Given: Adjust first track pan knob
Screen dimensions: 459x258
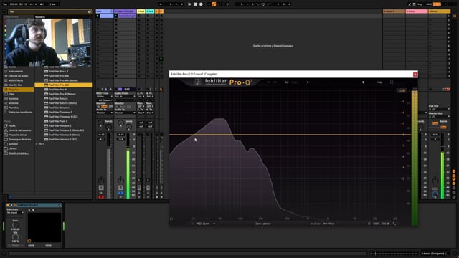Looking at the screenshot, I should [101, 180].
